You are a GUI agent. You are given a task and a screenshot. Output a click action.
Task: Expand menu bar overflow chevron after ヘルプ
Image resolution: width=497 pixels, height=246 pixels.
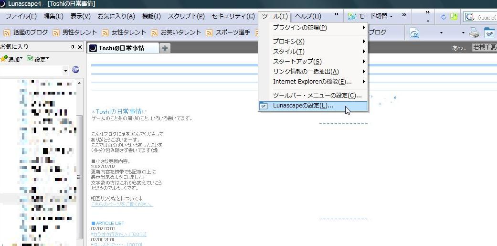(x=336, y=14)
